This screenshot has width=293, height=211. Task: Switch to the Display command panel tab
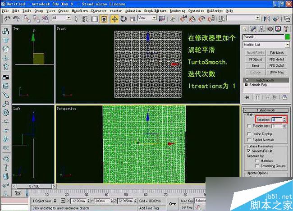pos(278,29)
